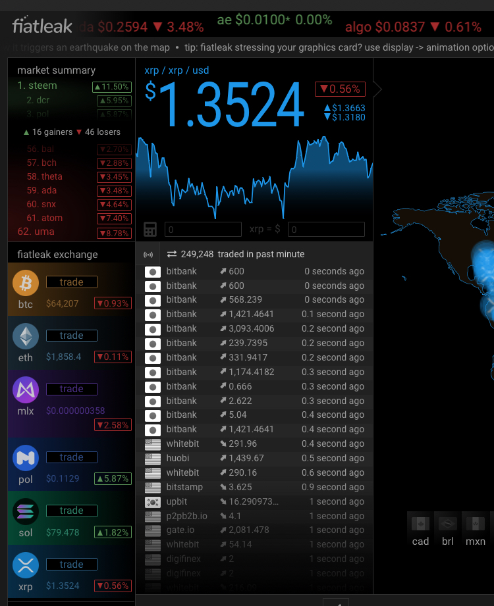Click the pol 5.87% exchange badge
The image size is (494, 606).
click(x=113, y=478)
